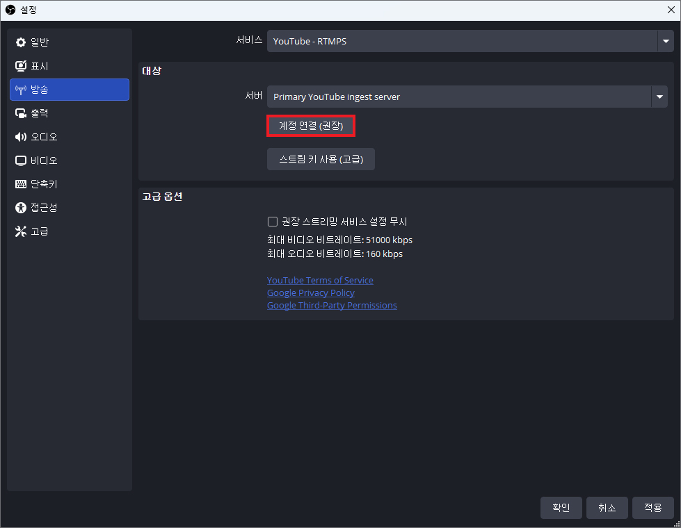This screenshot has width=681, height=528.
Task: Open the Google Privacy Policy link
Action: (x=310, y=292)
